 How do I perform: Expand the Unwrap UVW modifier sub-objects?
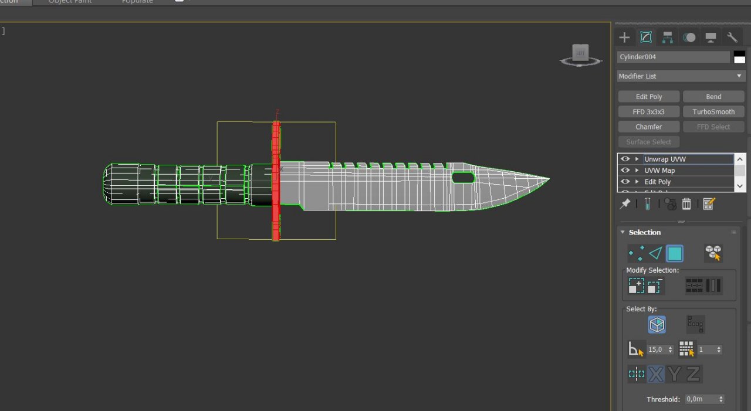point(637,159)
